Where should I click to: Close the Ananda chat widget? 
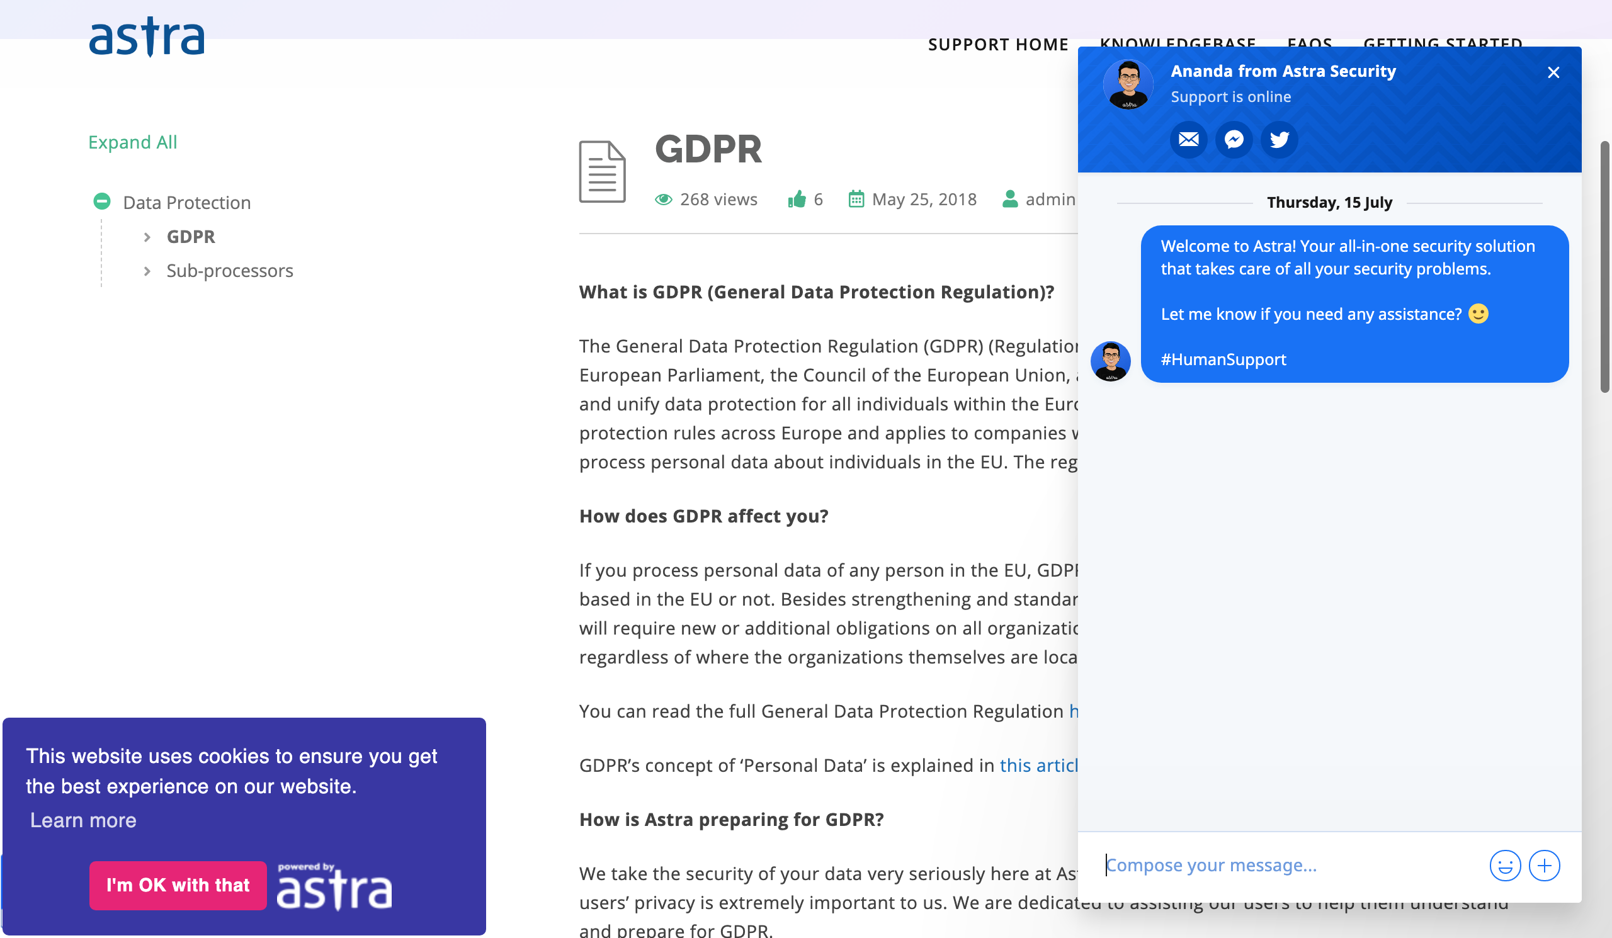[x=1553, y=72]
